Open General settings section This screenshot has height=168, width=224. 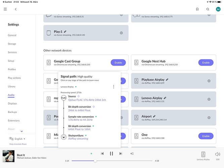pos(12,35)
